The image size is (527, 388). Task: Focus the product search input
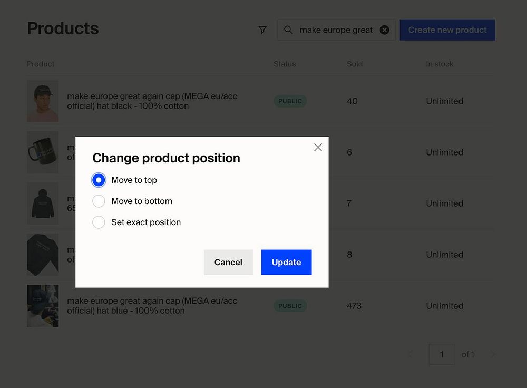(x=336, y=30)
